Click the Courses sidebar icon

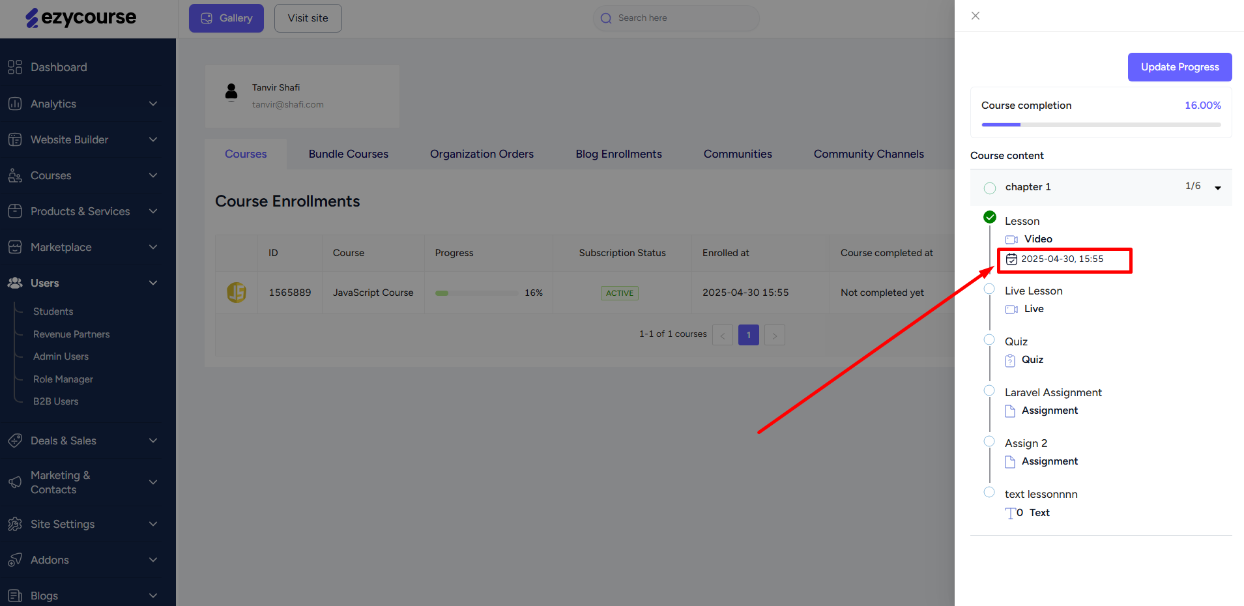pyautogui.click(x=15, y=175)
